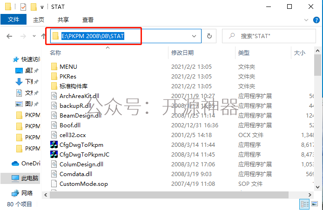Switch to the 主页 ribbon tab
This screenshot has height=210, width=323.
pos(39,20)
